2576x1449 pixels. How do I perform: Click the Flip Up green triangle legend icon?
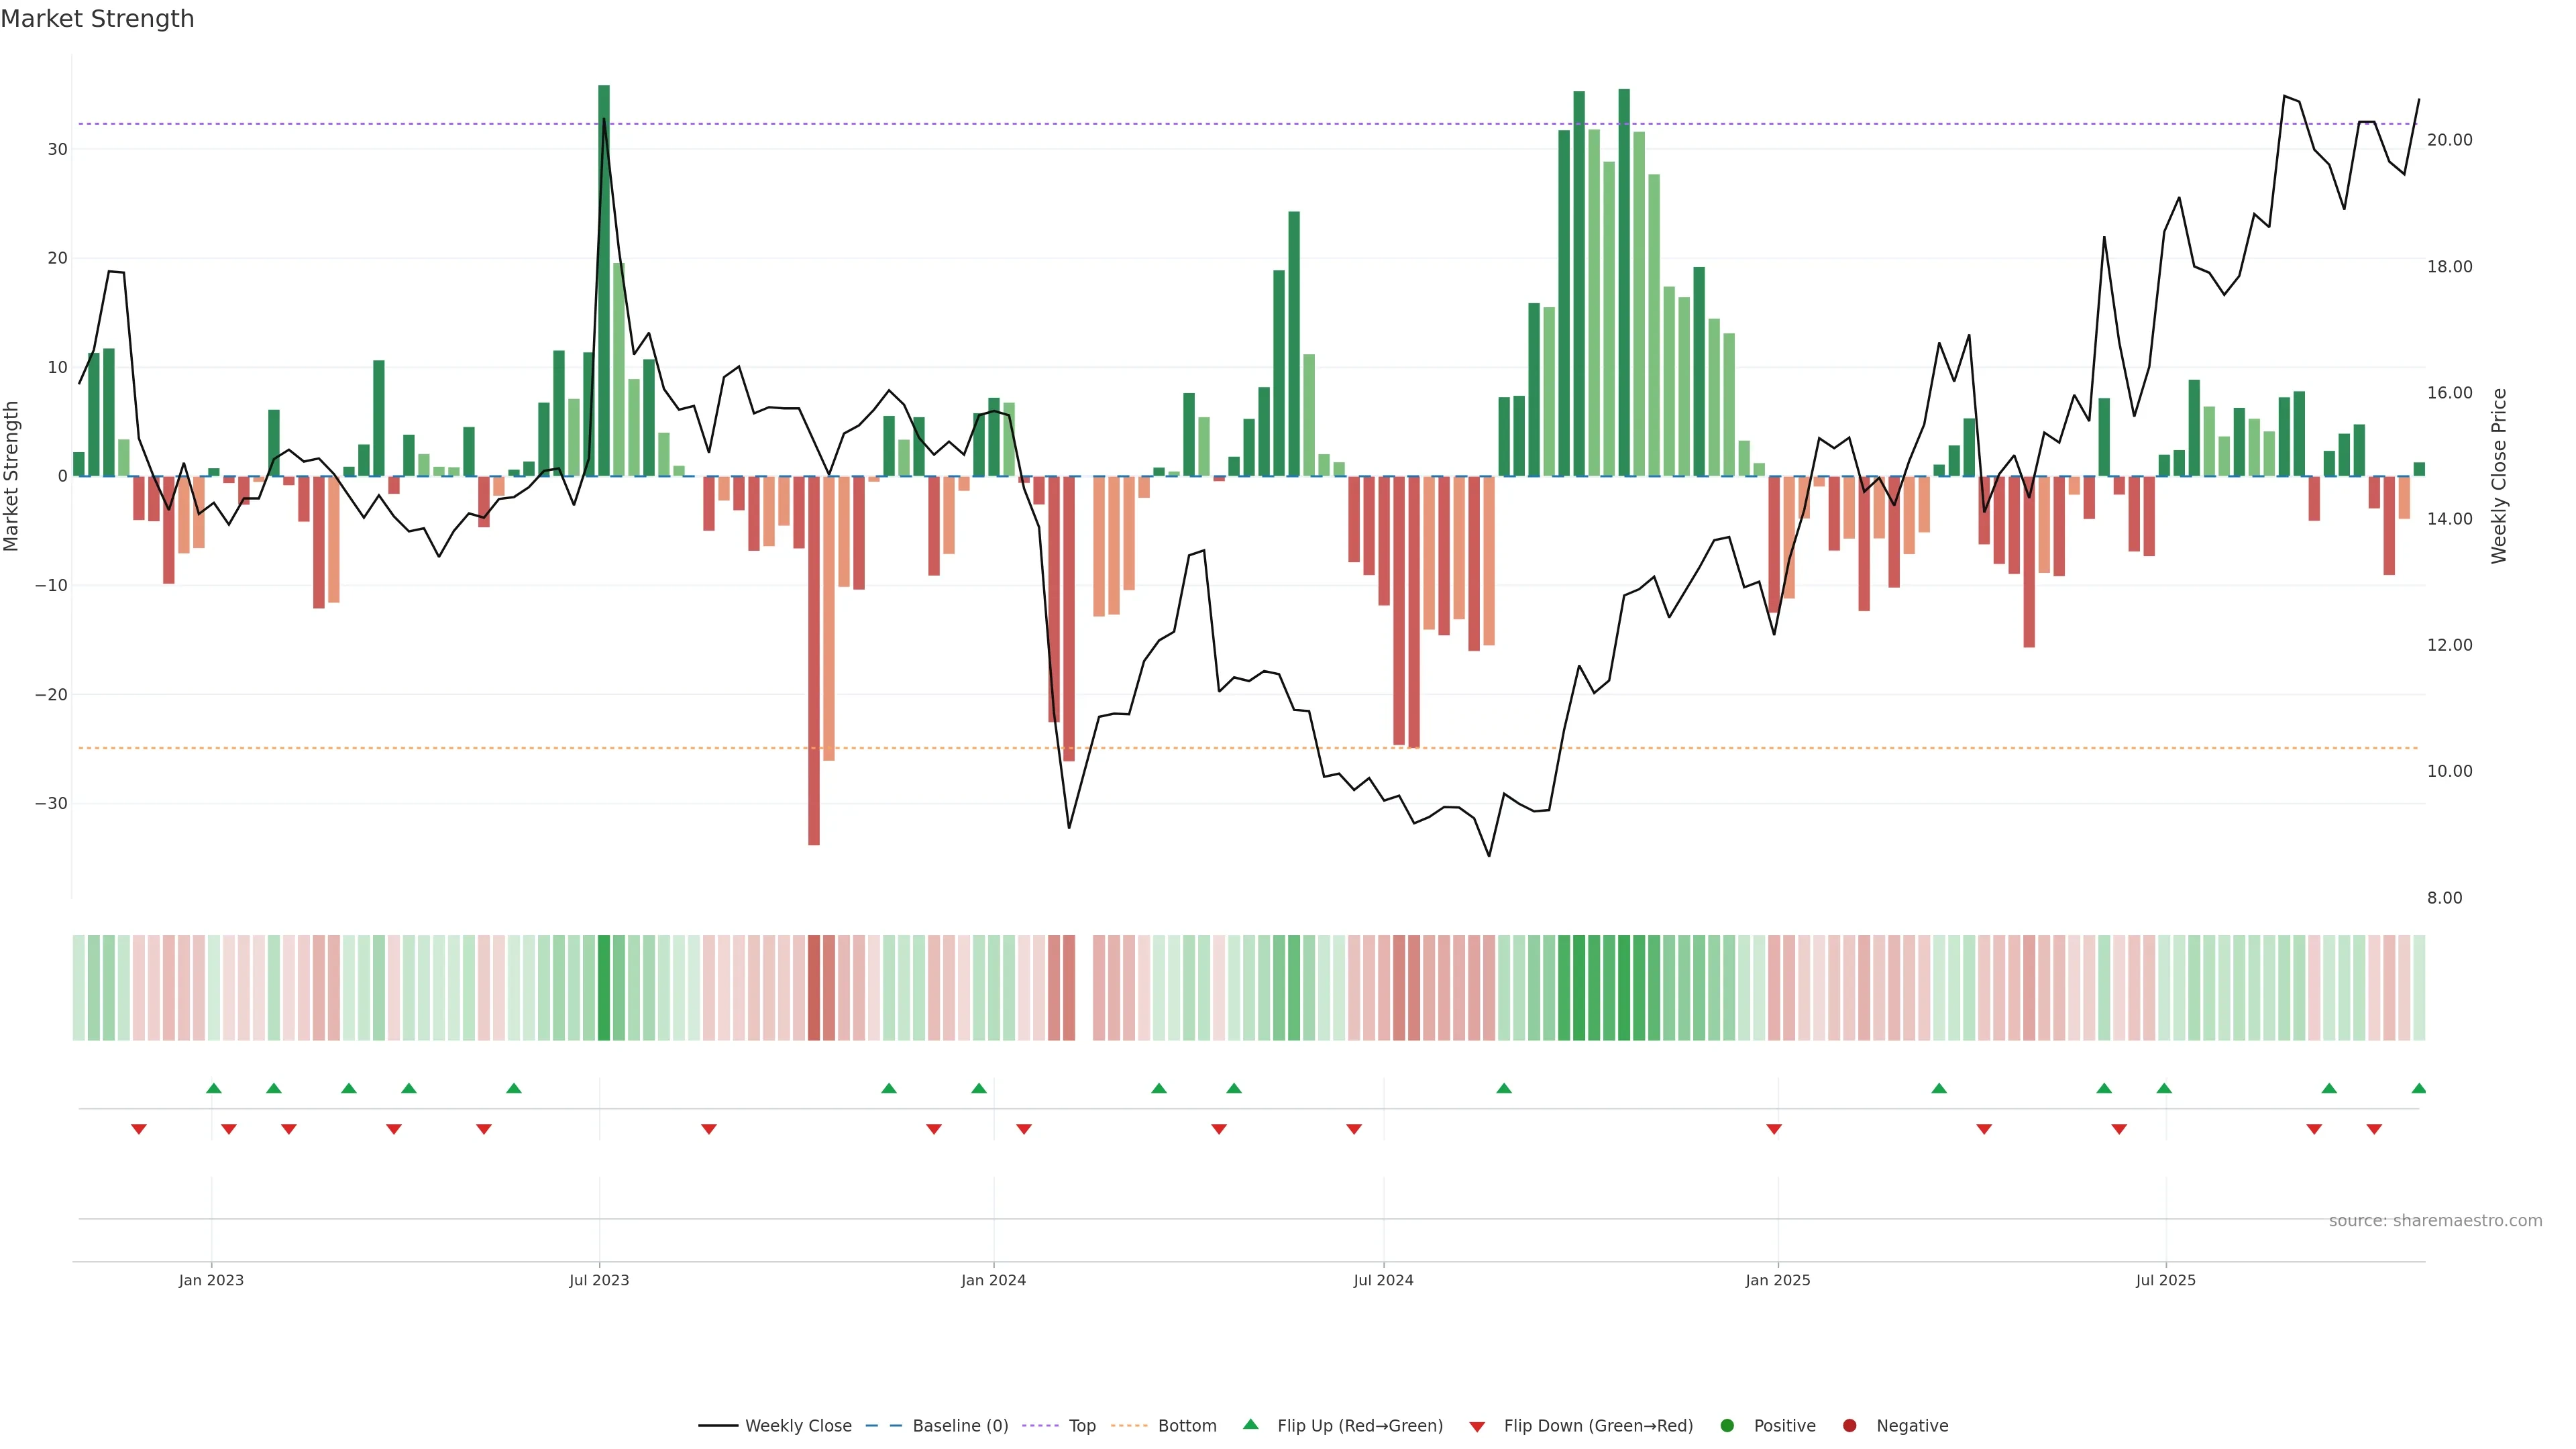[x=1250, y=1424]
